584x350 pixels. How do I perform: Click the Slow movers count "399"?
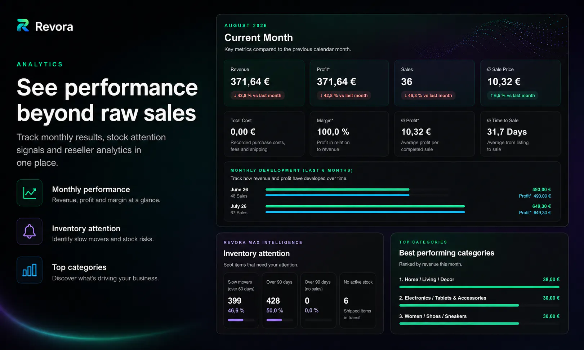pos(235,301)
